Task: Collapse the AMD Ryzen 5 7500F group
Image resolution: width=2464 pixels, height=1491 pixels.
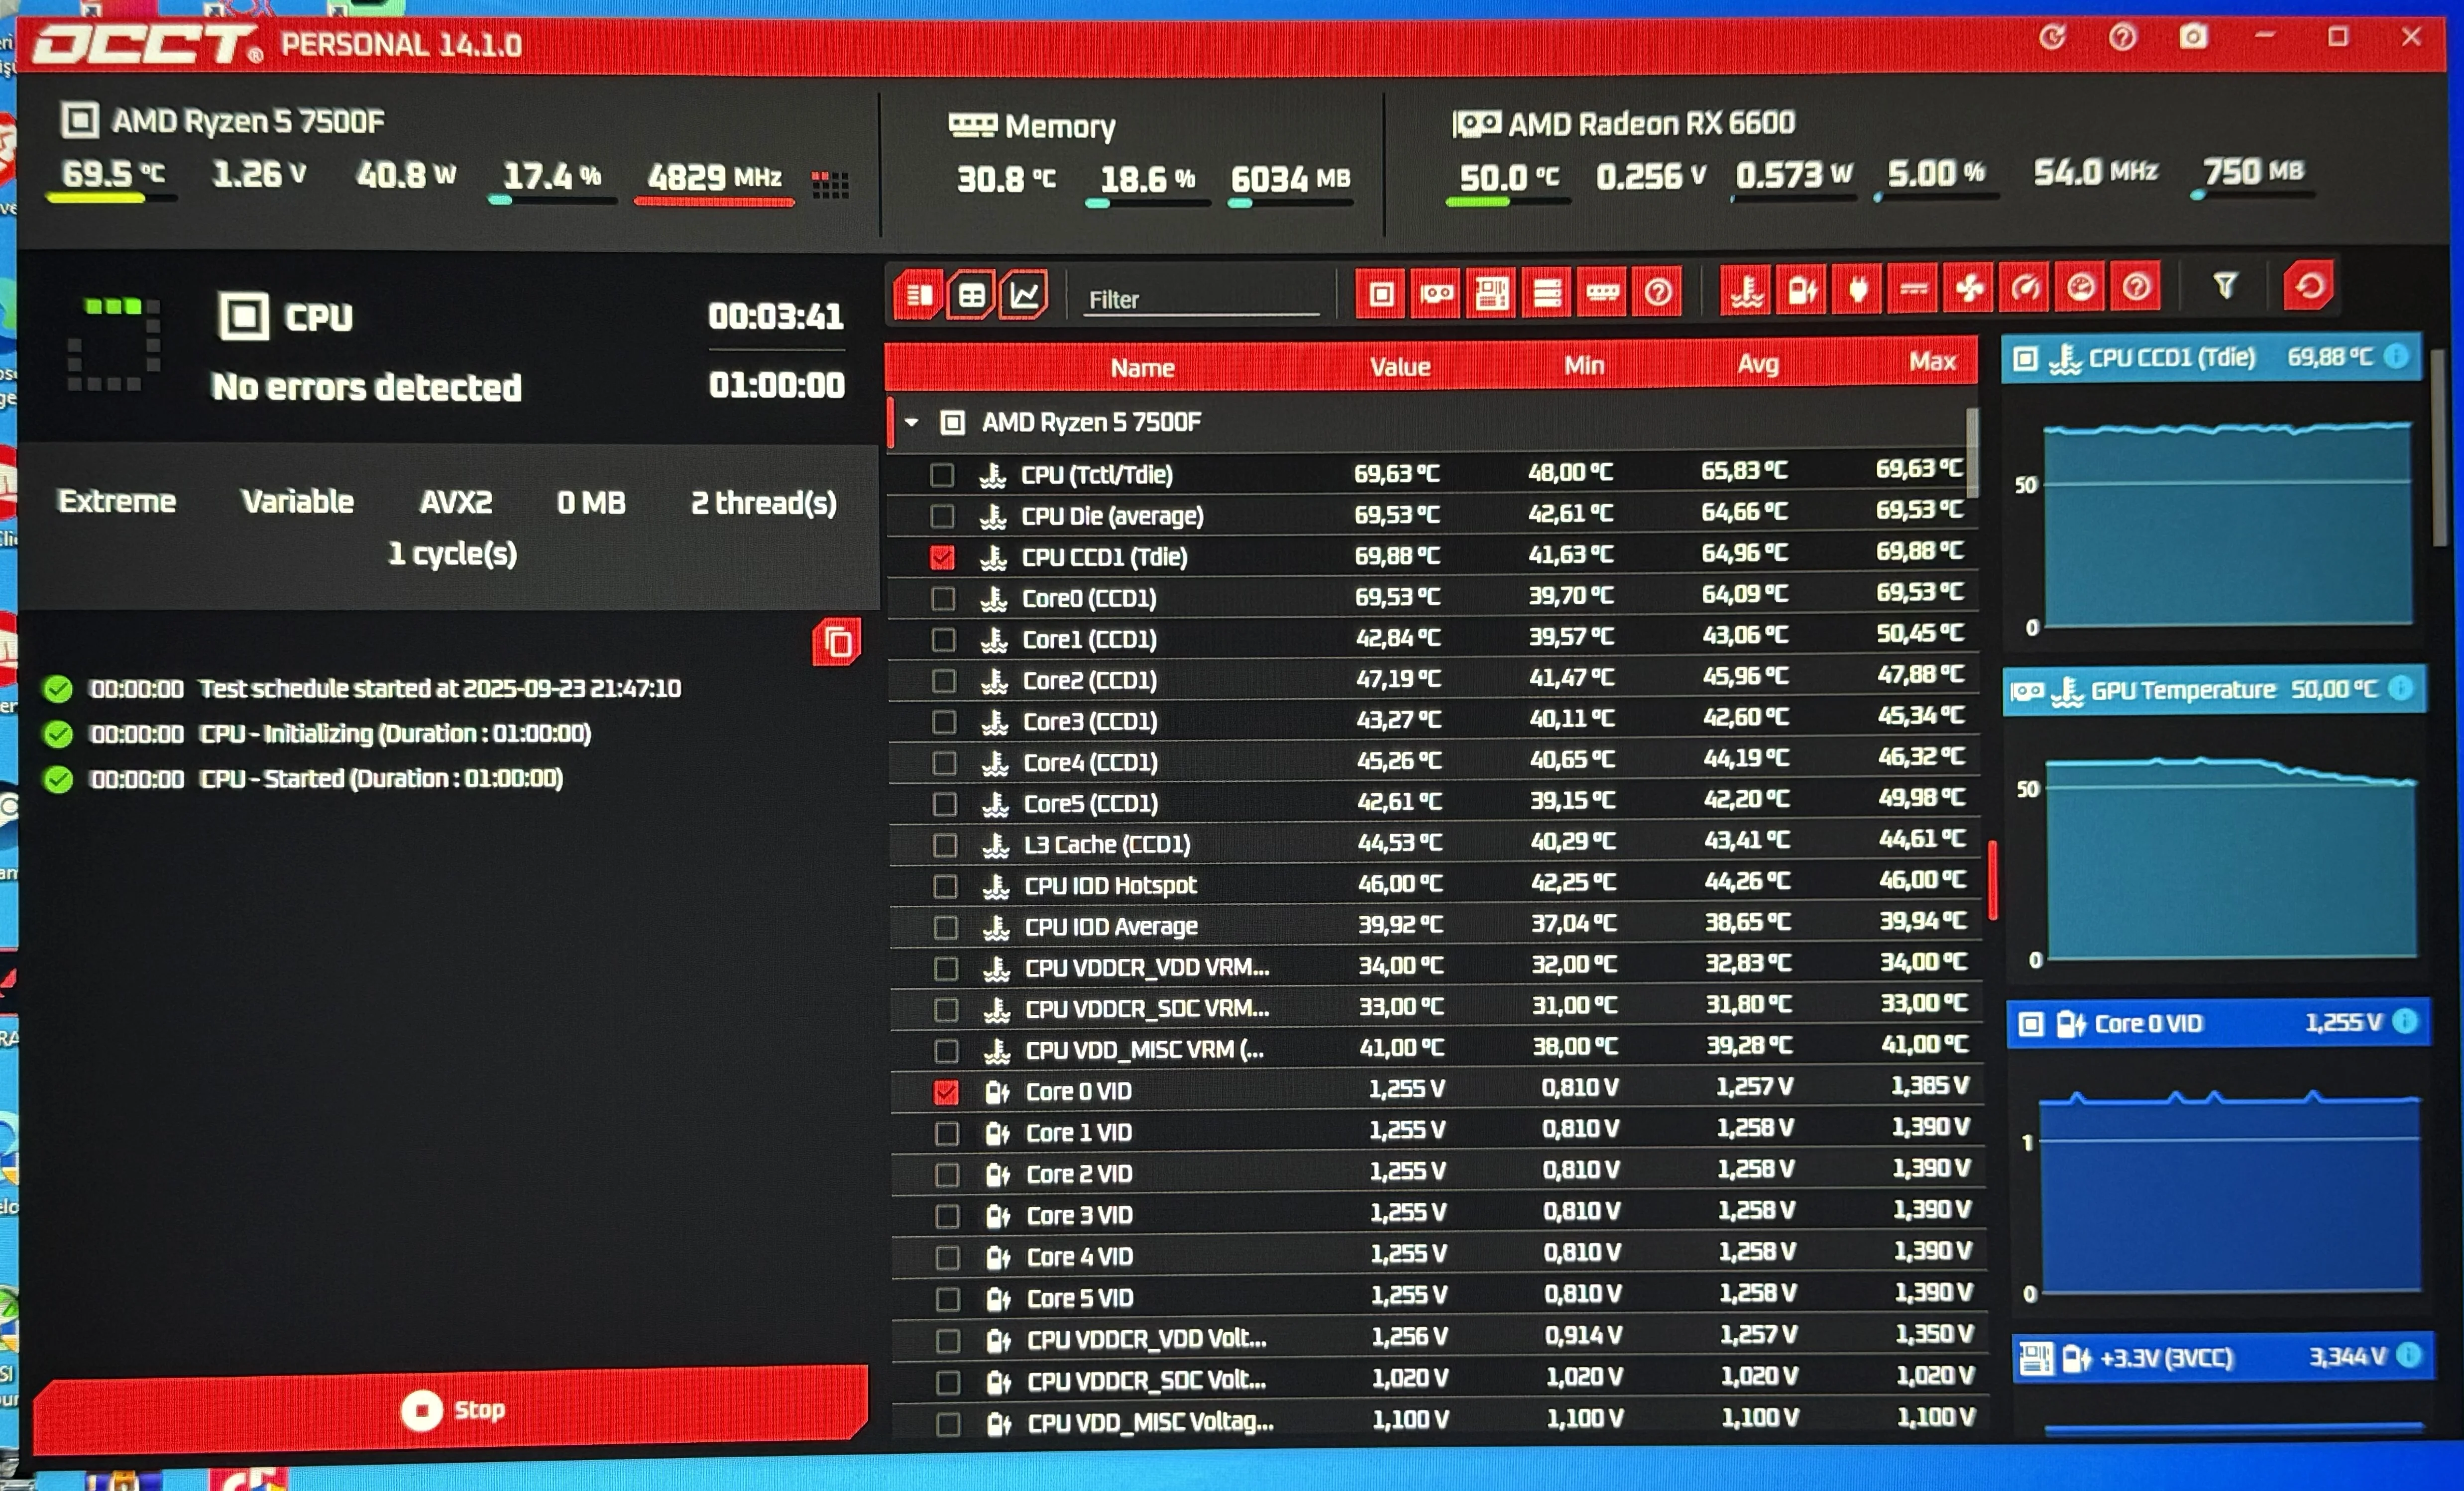Action: tap(912, 423)
